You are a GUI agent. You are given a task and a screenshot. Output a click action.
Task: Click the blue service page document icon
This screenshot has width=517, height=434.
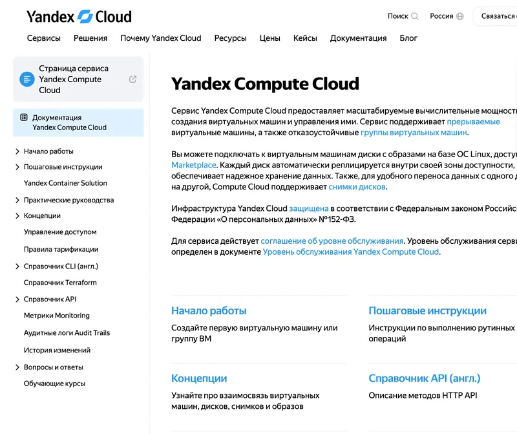tap(27, 79)
